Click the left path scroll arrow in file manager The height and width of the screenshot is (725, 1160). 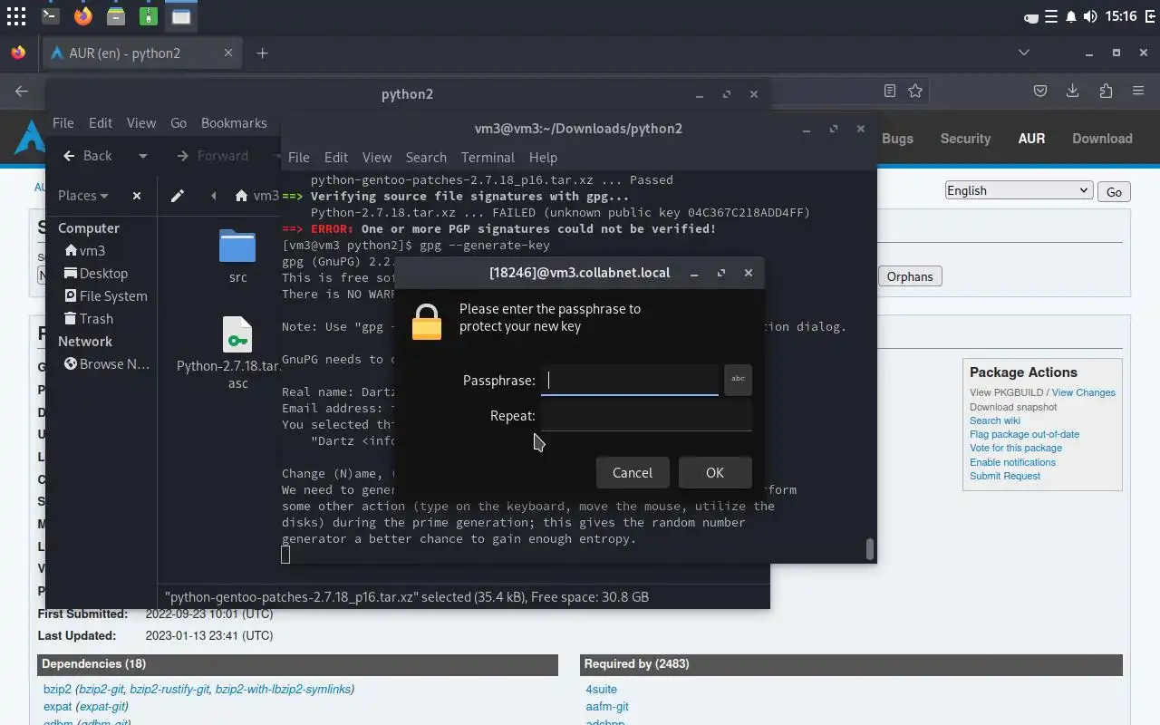pos(214,195)
